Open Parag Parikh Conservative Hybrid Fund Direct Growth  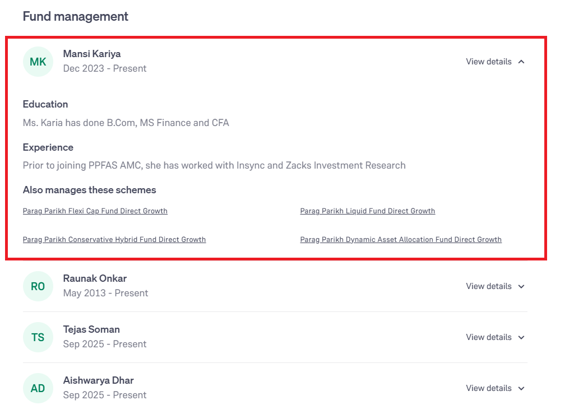pyautogui.click(x=114, y=239)
